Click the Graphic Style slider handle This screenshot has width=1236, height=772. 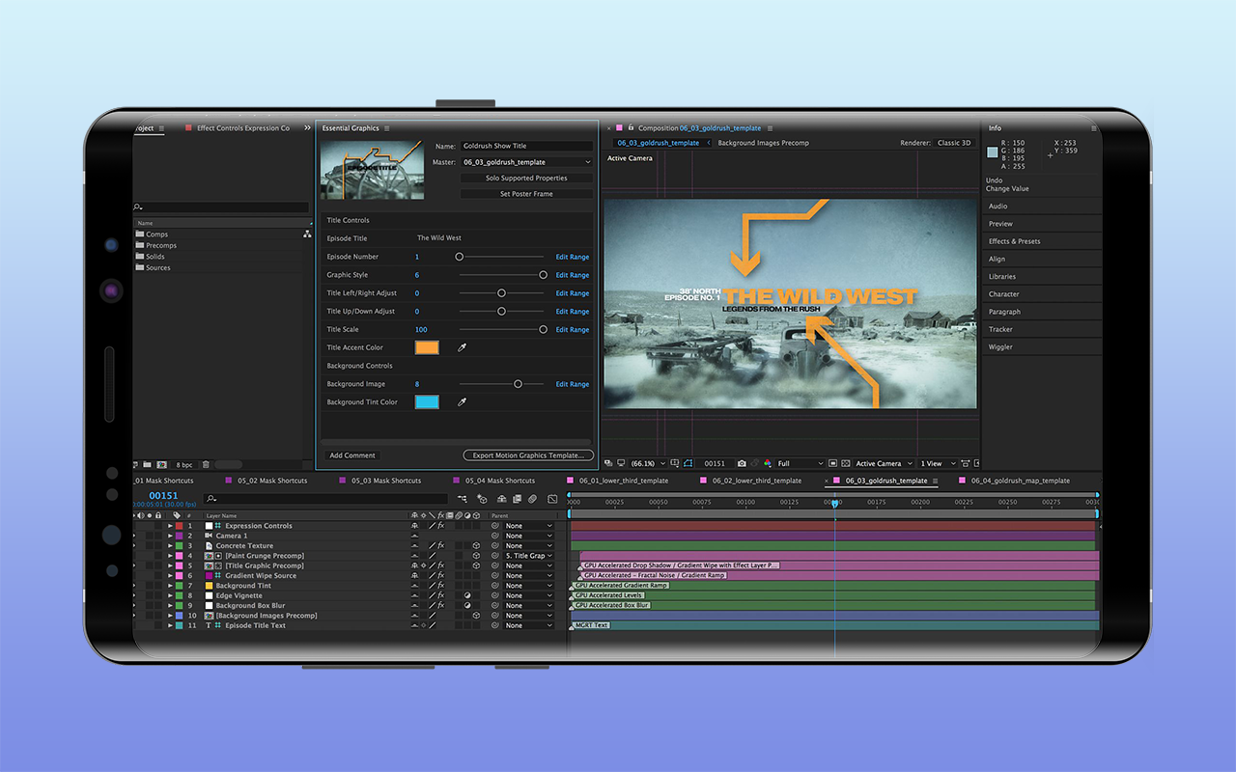543,275
